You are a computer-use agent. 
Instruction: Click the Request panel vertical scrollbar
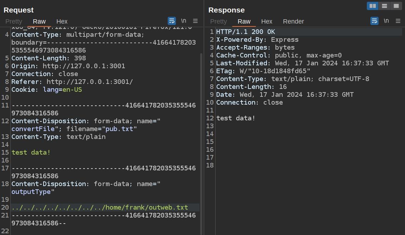201,143
